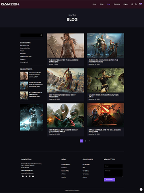Click the woman with tigers post image

(105, 80)
